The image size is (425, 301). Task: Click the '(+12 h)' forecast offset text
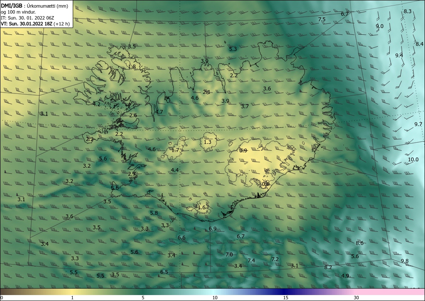pyautogui.click(x=62, y=24)
